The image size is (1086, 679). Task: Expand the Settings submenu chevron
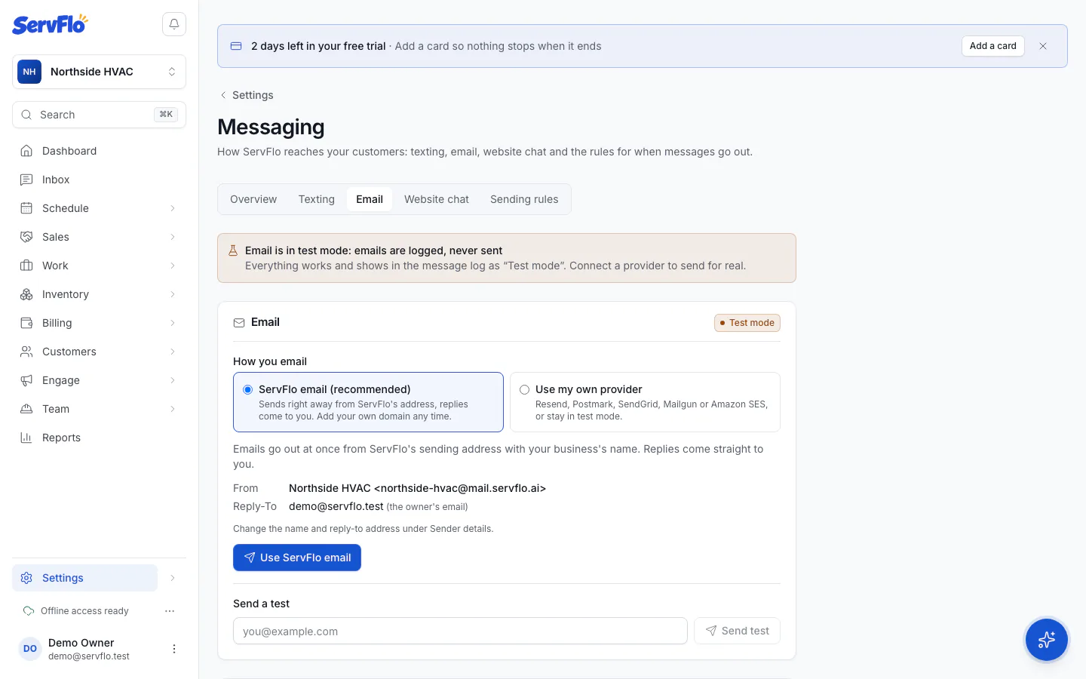(x=173, y=578)
